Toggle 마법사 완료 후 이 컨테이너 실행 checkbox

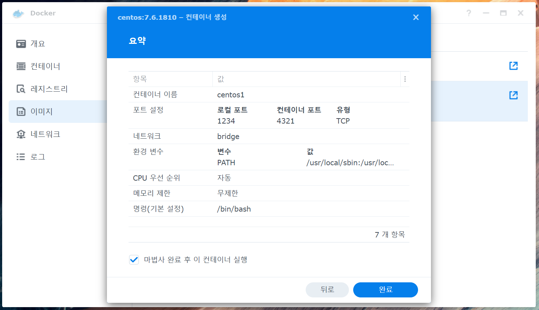point(134,260)
